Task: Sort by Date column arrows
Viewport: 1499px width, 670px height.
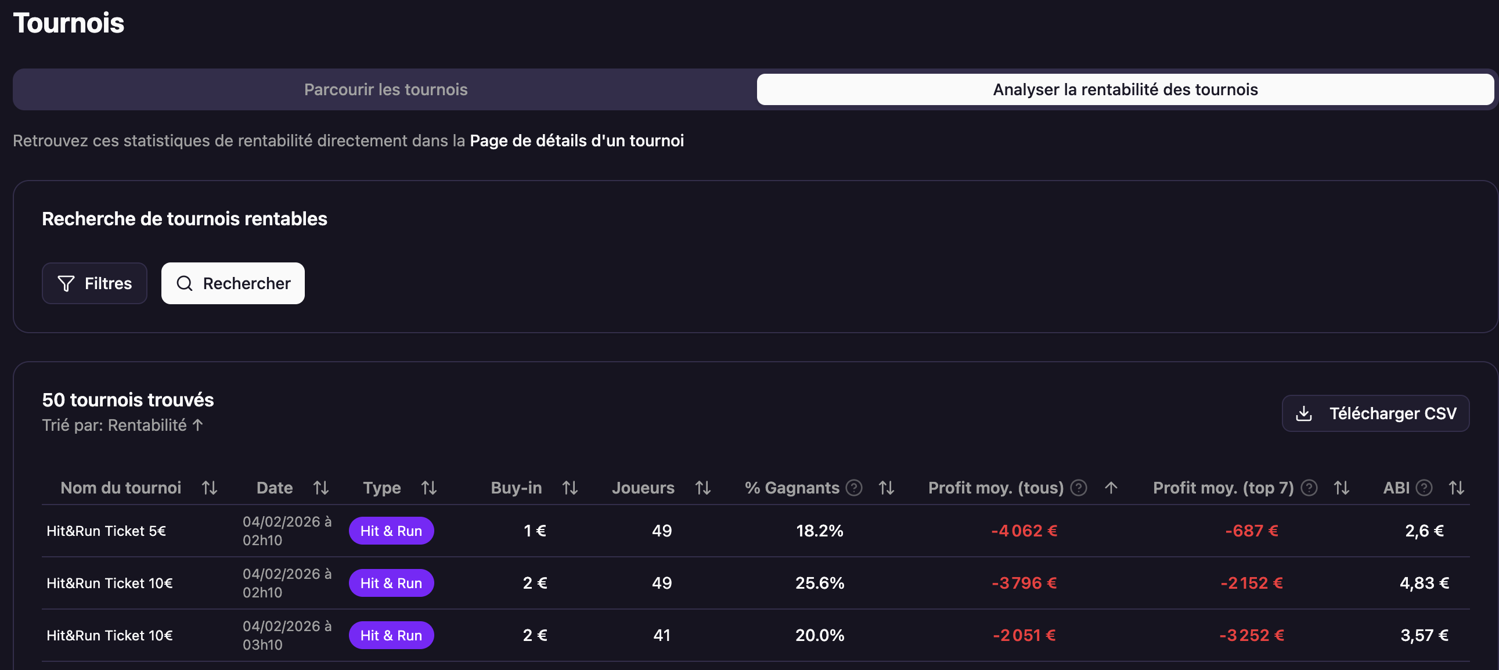Action: [320, 487]
